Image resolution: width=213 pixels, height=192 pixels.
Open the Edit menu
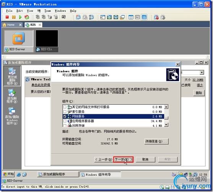tap(20, 11)
